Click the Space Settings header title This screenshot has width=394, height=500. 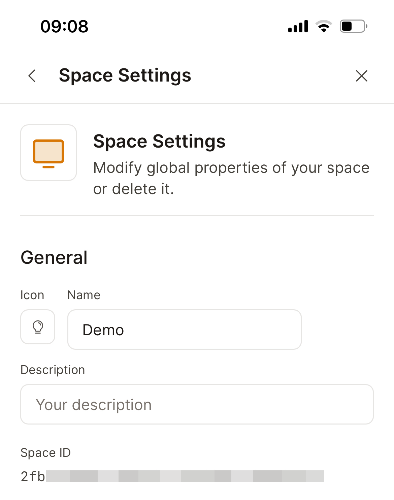[x=125, y=75]
